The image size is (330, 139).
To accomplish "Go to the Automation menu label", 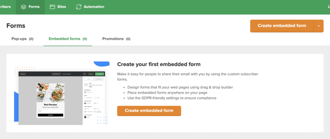I will coord(94,7).
